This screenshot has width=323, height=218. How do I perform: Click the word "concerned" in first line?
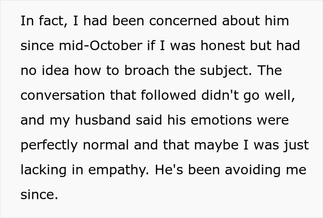183,21
